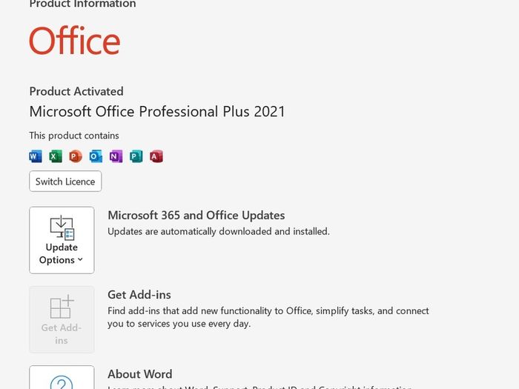
Task: Select the Product Activated text
Action: pos(76,91)
